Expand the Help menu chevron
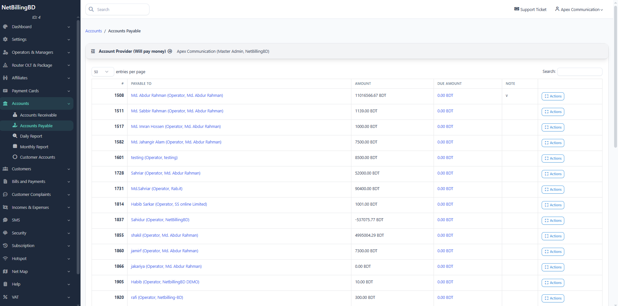Image resolution: width=618 pixels, height=306 pixels. (69, 284)
